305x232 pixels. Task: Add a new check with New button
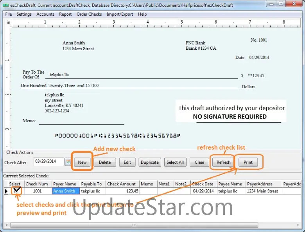(82, 162)
